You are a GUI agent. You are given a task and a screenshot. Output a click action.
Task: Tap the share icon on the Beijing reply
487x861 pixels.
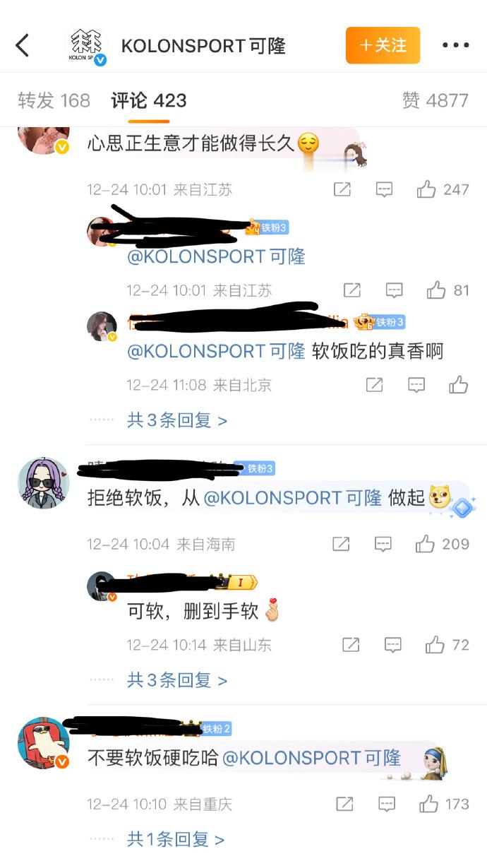click(374, 385)
